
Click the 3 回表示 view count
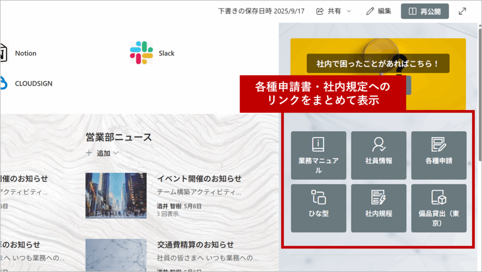[168, 214]
